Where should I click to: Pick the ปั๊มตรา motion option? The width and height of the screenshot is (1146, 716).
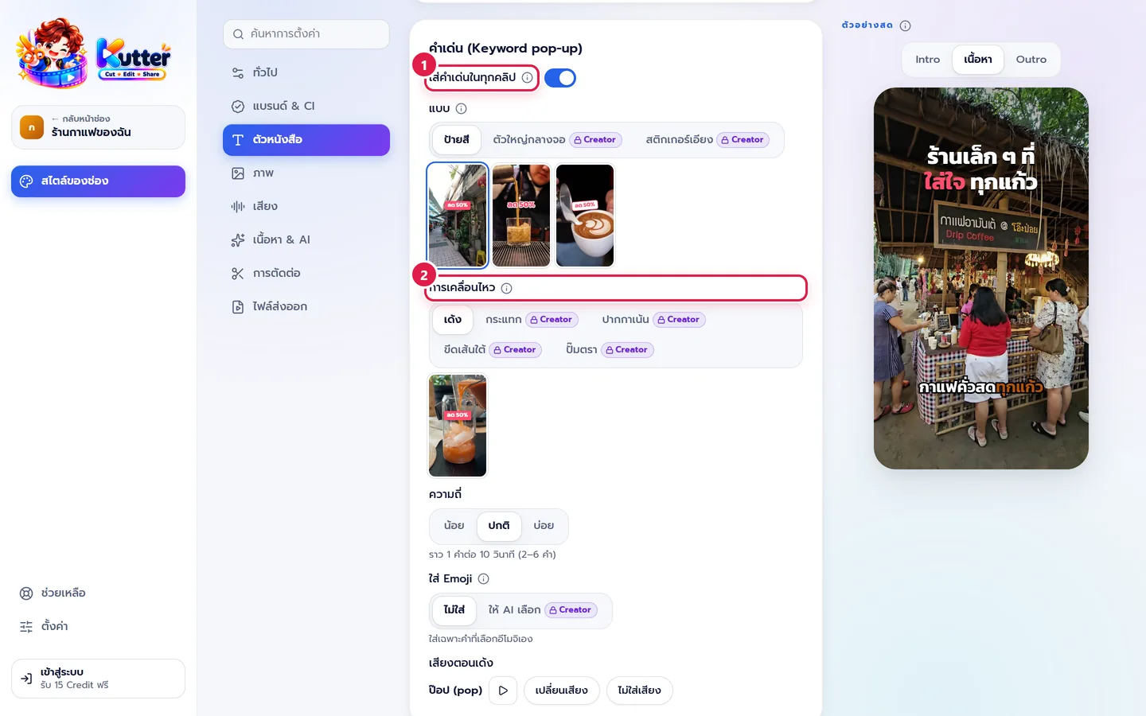point(610,350)
